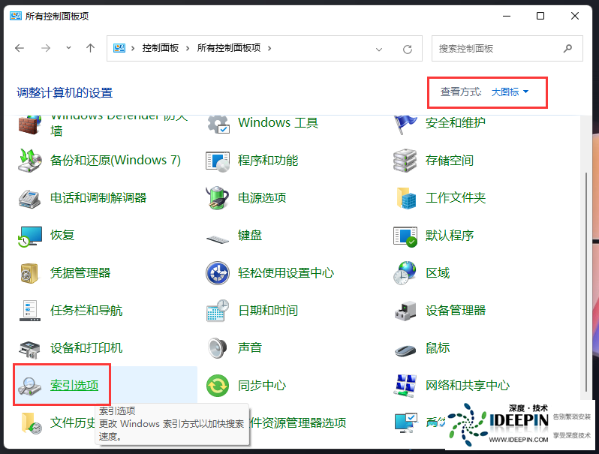
Task: Open the 日期和时间 calendar icon
Action: (x=218, y=311)
